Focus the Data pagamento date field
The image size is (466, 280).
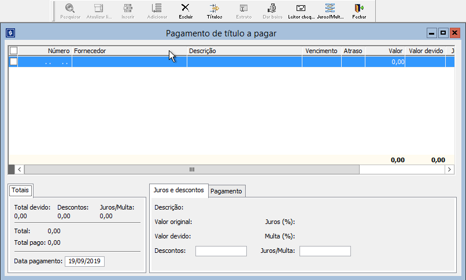(x=84, y=262)
